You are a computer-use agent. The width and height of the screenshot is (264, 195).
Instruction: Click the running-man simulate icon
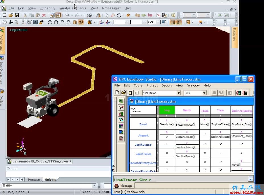click(x=128, y=15)
